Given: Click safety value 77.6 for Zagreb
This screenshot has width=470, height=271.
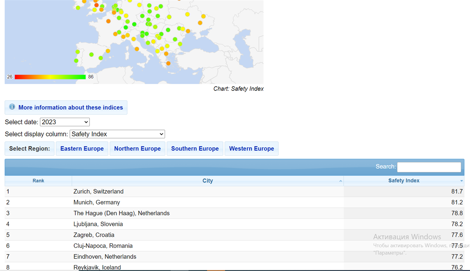Looking at the screenshot, I should [457, 235].
